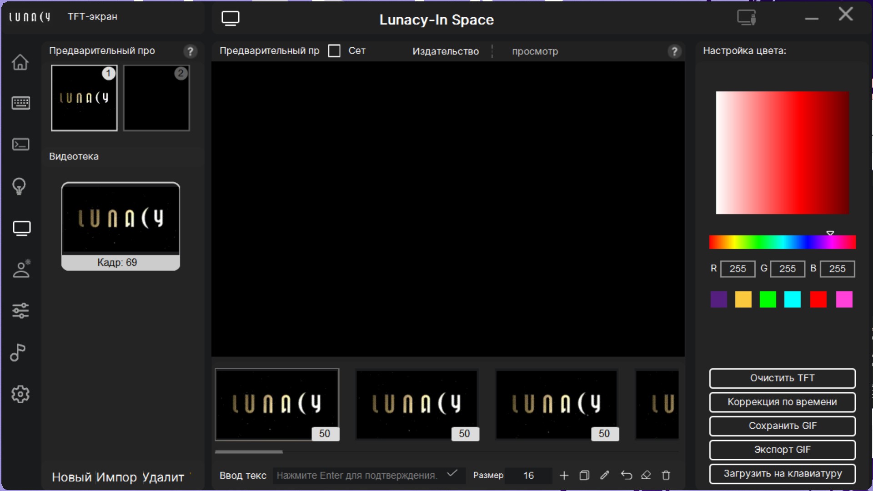Select the eraser tool
This screenshot has width=873, height=491.
point(646,476)
